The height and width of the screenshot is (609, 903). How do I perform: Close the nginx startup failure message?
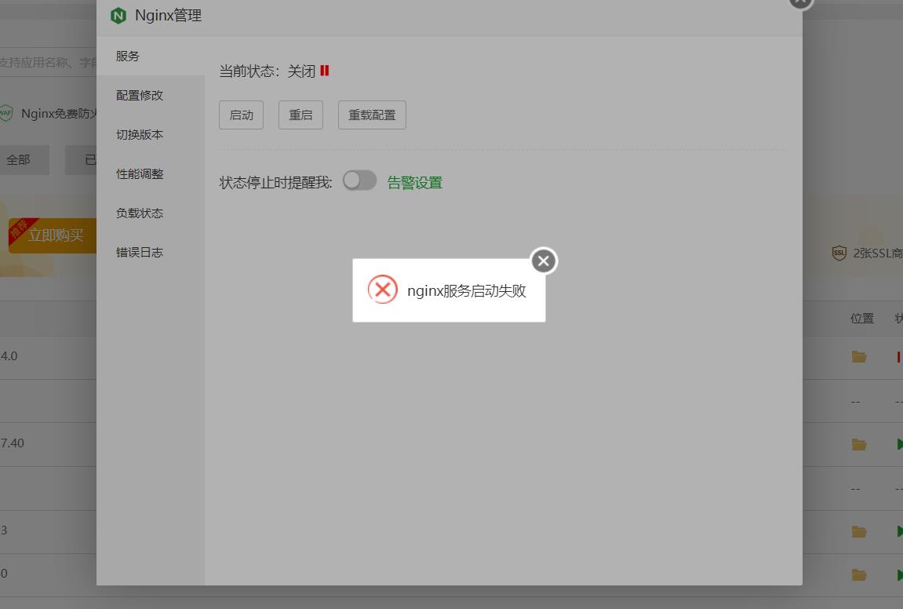544,261
